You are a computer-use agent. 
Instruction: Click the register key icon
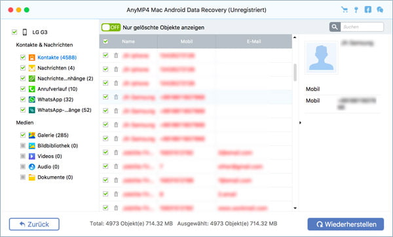point(356,10)
